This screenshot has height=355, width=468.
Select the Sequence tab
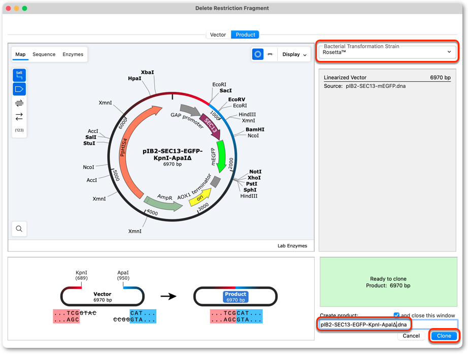tap(44, 54)
